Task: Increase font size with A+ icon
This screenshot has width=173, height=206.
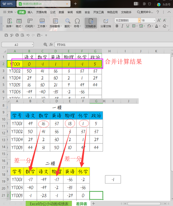Action: pos(159,20)
